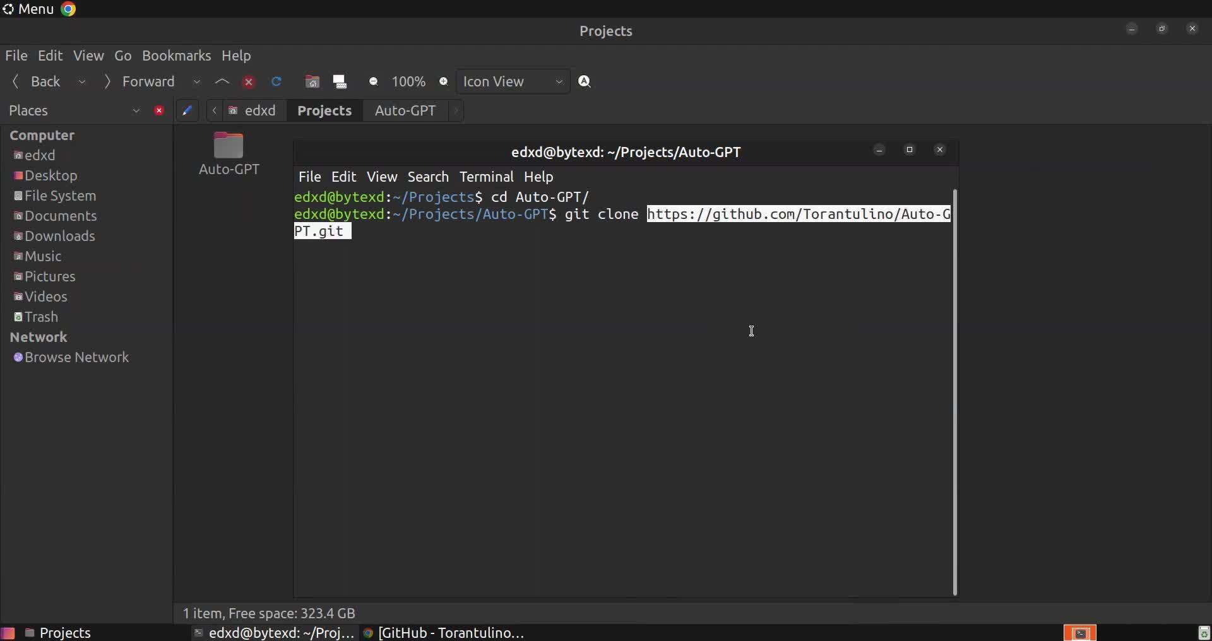The image size is (1212, 641).
Task: Expand the Back history dropdown arrow
Action: (x=82, y=81)
